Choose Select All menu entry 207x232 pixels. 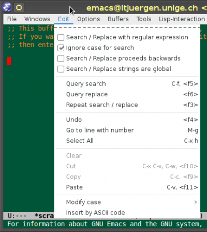(x=127, y=141)
